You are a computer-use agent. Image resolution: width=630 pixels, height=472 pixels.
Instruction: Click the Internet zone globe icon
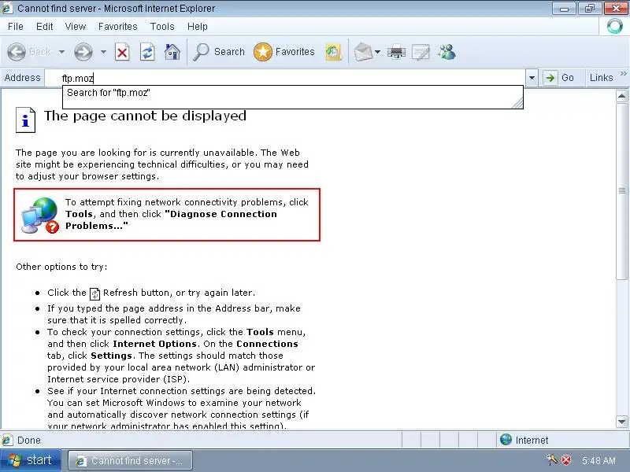[x=506, y=440]
